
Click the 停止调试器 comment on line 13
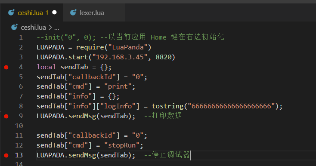167,155
